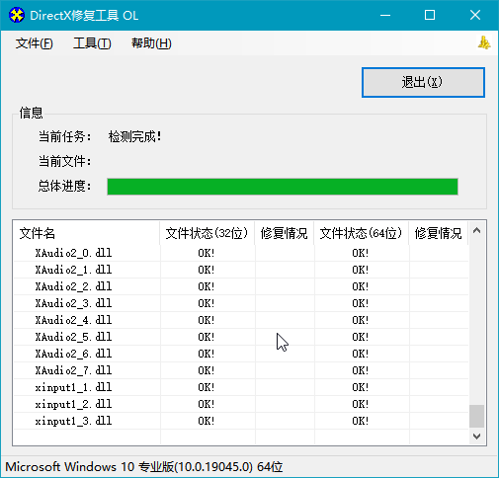Select the XAudio2_4.dll row
The height and width of the screenshot is (478, 499).
point(241,320)
